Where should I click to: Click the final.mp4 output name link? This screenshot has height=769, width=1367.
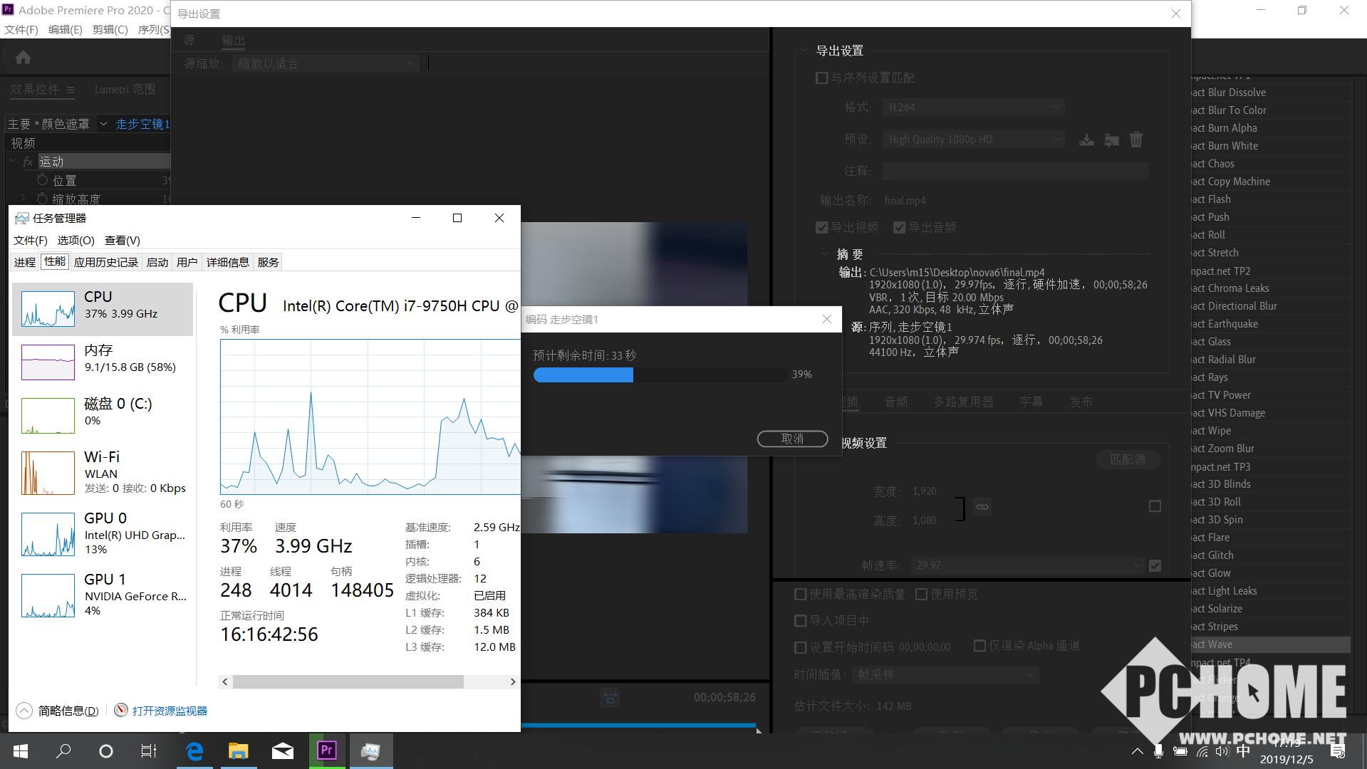tap(905, 201)
